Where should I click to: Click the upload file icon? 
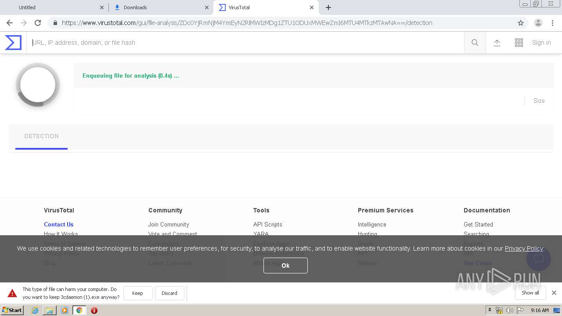[497, 43]
